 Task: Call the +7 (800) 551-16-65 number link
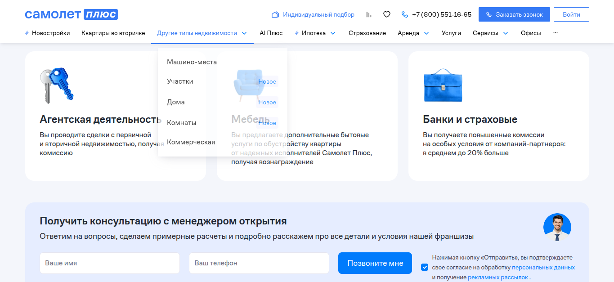[x=442, y=14]
